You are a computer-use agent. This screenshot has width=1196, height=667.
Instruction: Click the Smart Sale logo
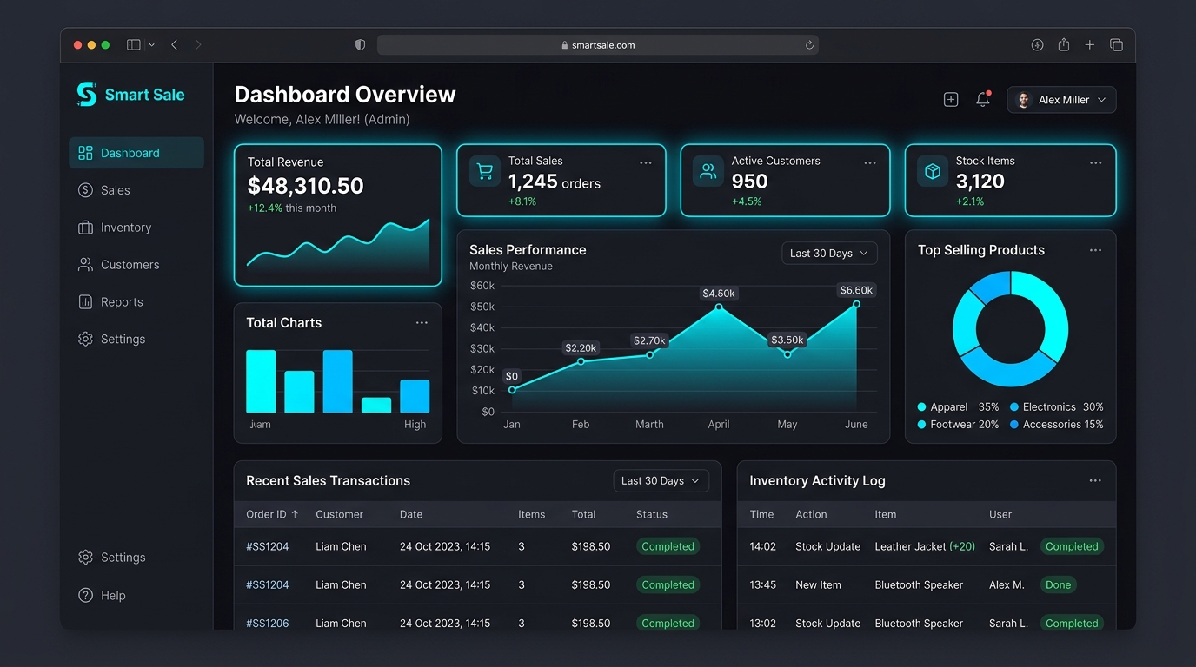(130, 95)
